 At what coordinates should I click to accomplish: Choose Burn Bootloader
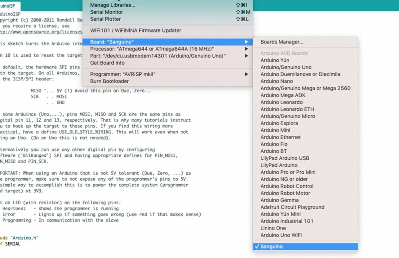[x=168, y=81]
